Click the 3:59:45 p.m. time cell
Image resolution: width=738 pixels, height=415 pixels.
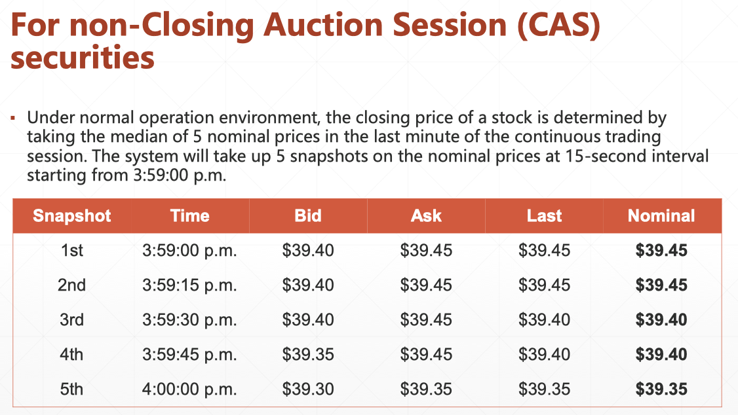click(x=189, y=355)
